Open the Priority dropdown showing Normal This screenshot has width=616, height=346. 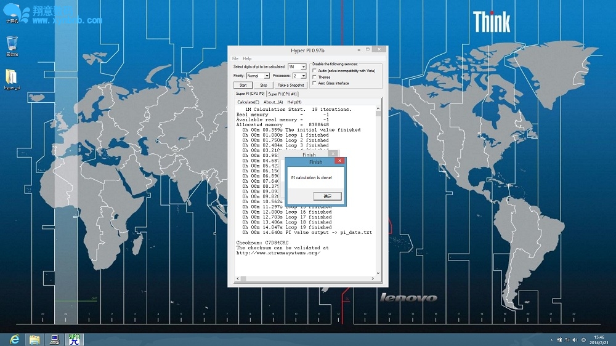(x=257, y=76)
